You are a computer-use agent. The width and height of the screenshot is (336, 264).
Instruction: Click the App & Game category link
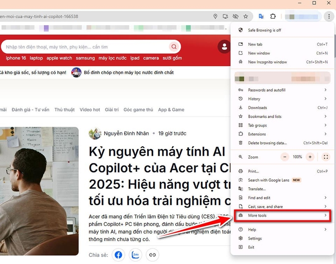[x=171, y=110]
